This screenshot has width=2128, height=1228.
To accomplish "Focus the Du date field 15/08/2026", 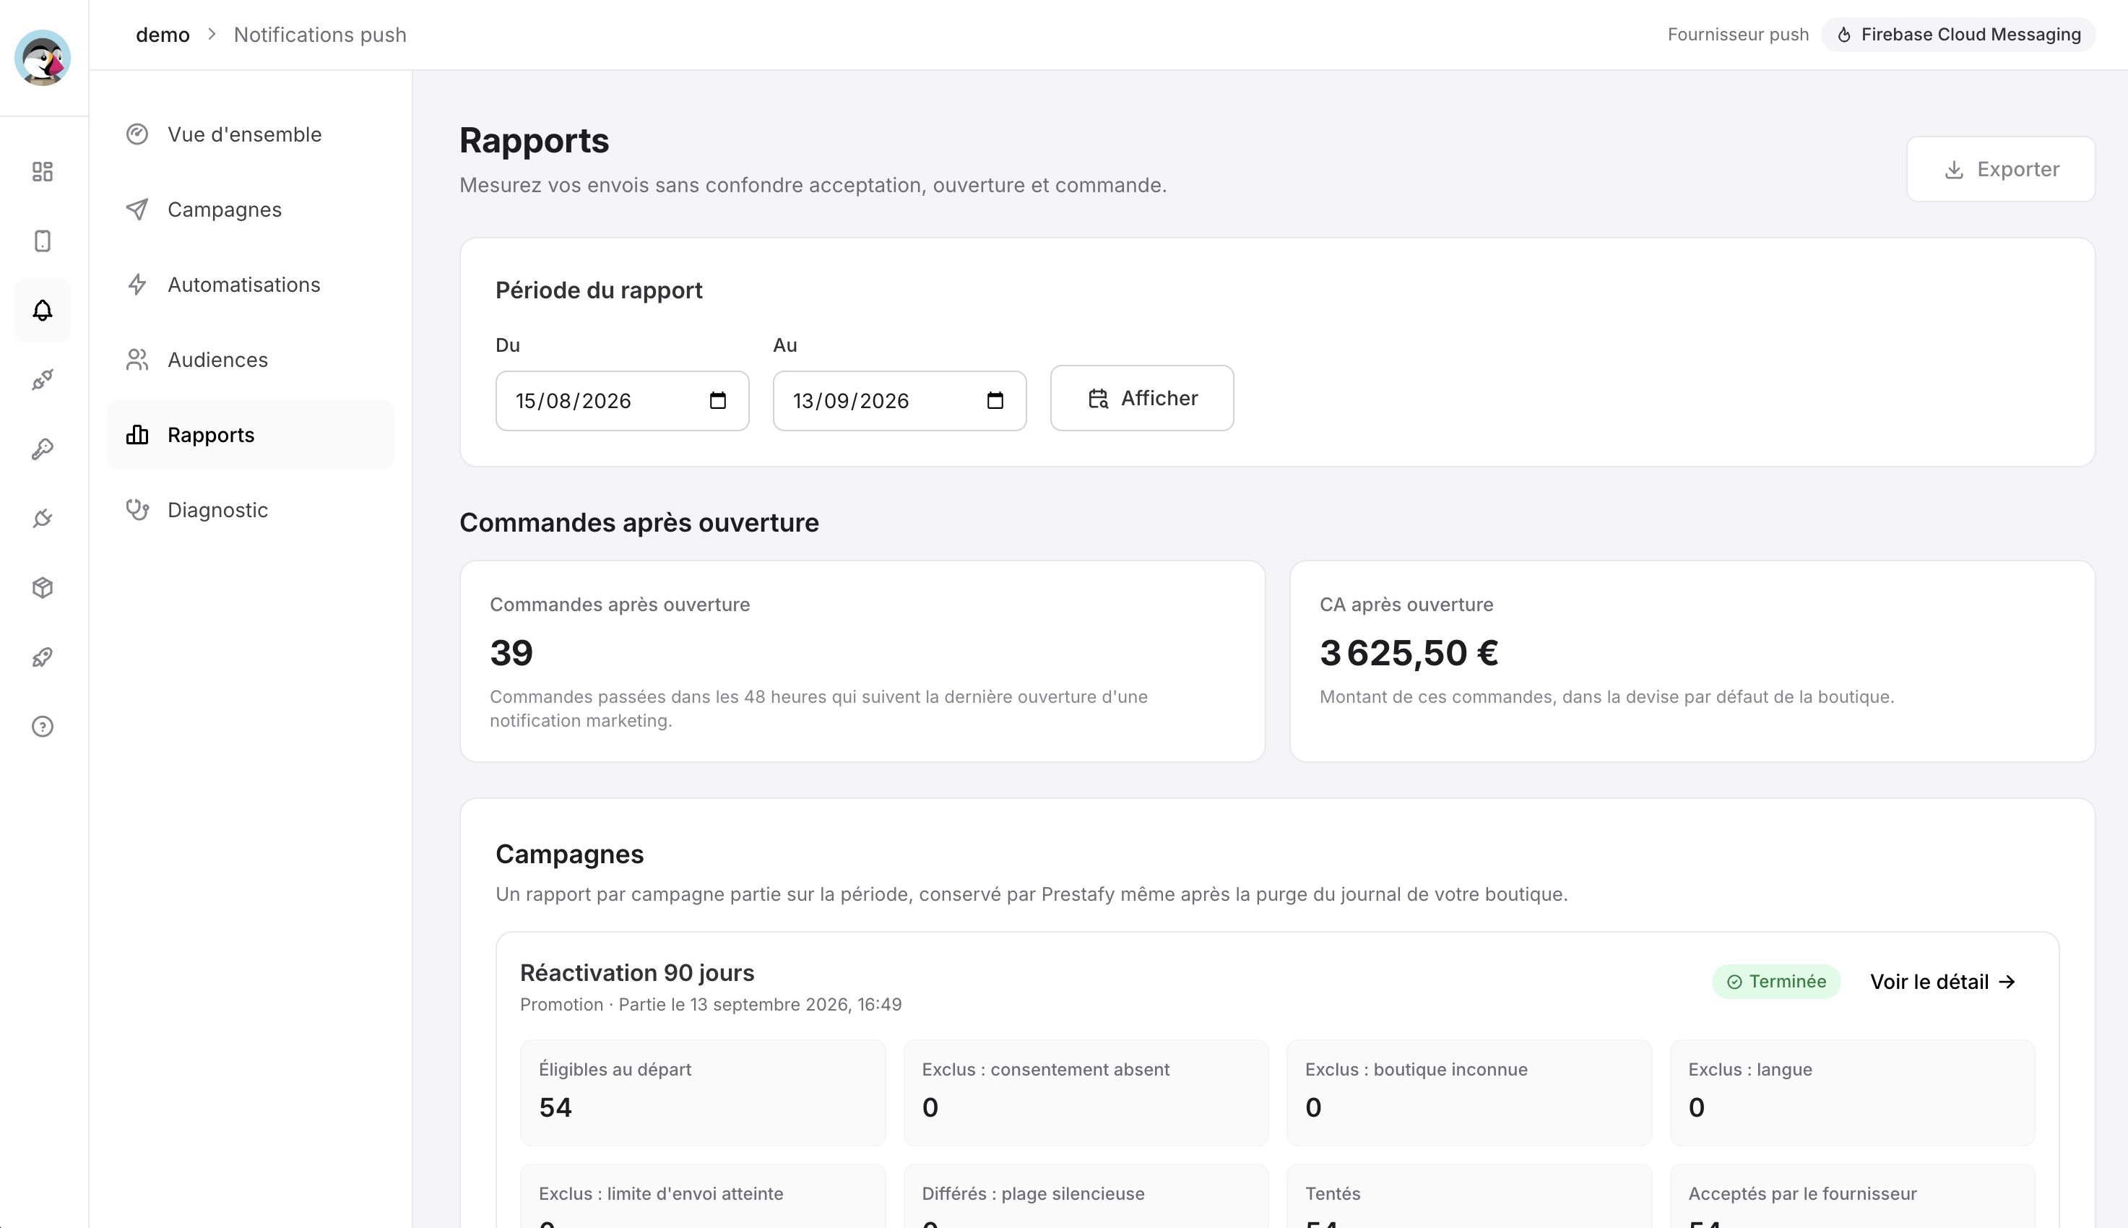I will pos(622,401).
